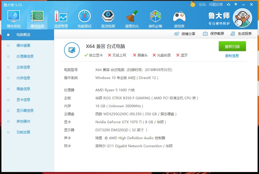Image resolution: width=259 pixels, height=174 pixels.
Task: Open the 论坛 forum link
Action: [x=202, y=5]
